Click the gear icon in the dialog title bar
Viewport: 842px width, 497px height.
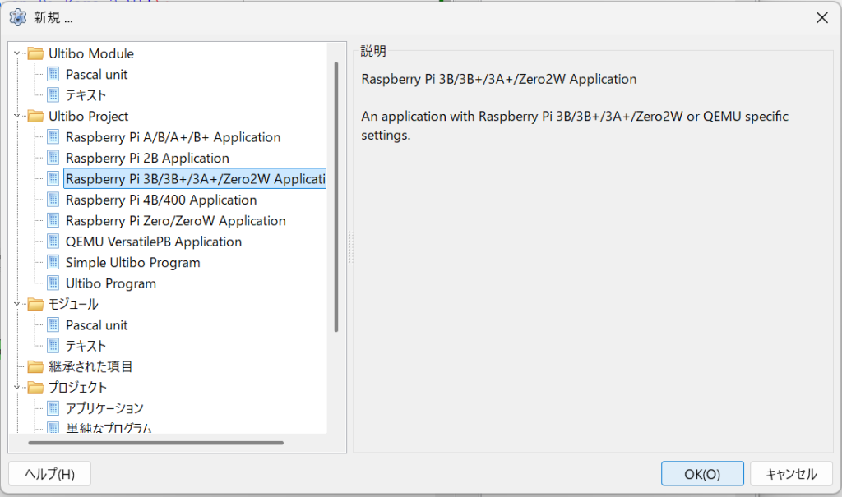point(18,17)
